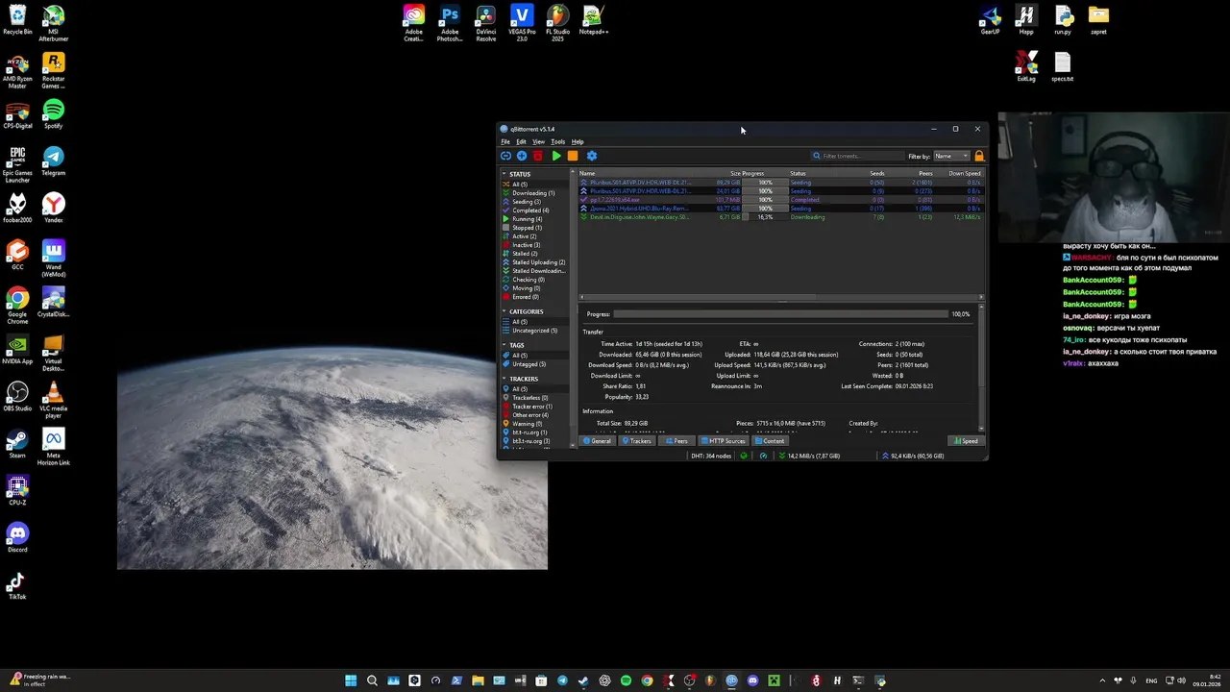Select the pp1.7.22619.x64.exe torrent row
The width and height of the screenshot is (1230, 692).
click(x=780, y=200)
